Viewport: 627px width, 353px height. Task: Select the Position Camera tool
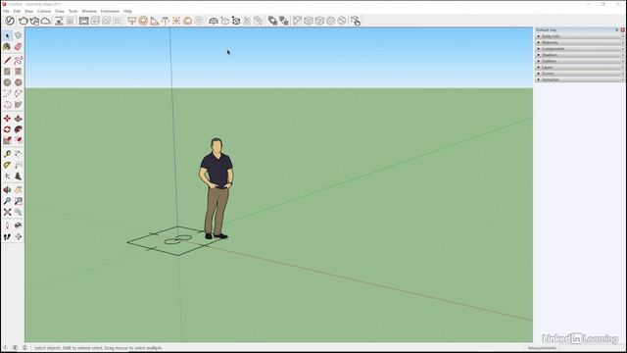coord(7,226)
